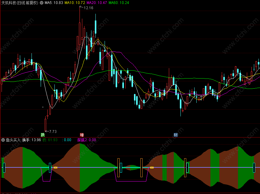The image size is (260, 194).
Task: Click the blue 财 event marker icon
Action: click(x=176, y=135)
